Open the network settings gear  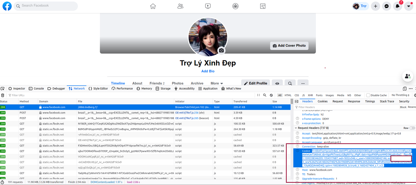click(x=414, y=95)
